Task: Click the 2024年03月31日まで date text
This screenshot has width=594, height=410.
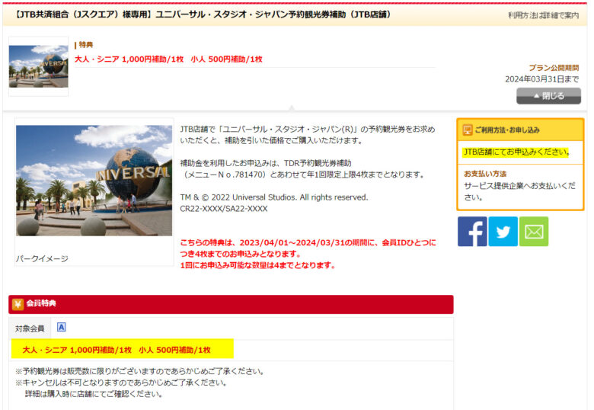Action: [x=541, y=79]
